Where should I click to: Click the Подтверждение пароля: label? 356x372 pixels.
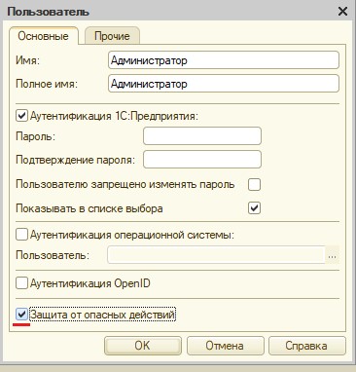point(75,160)
